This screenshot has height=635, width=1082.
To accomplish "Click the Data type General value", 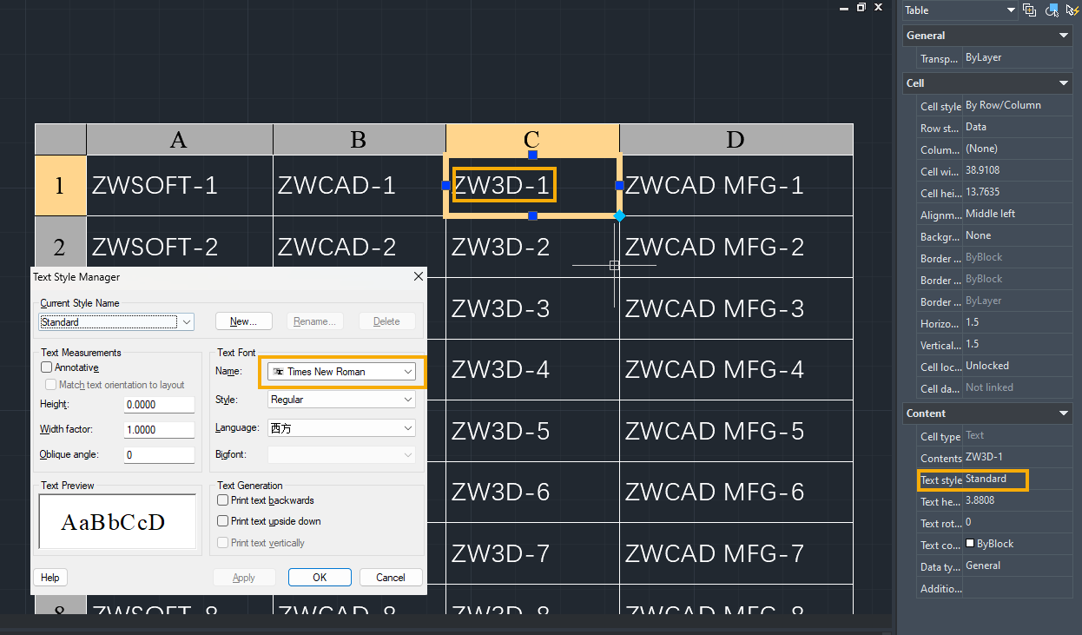I will click(x=1017, y=566).
